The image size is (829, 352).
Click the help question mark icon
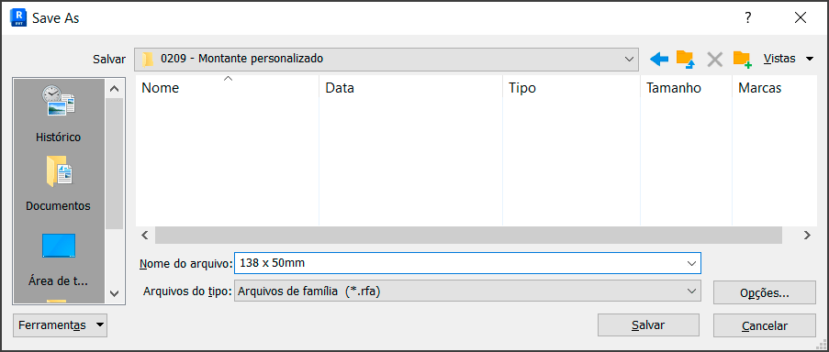[x=747, y=17]
